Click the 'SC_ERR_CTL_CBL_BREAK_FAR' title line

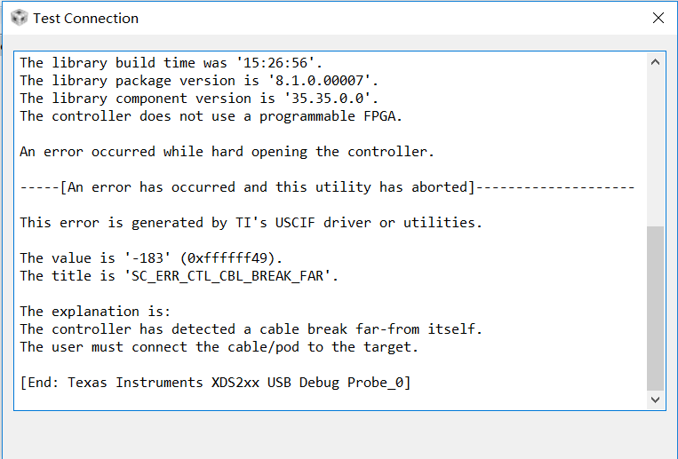point(179,276)
